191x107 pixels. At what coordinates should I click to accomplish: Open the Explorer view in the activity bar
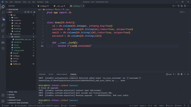[x=3, y=7]
